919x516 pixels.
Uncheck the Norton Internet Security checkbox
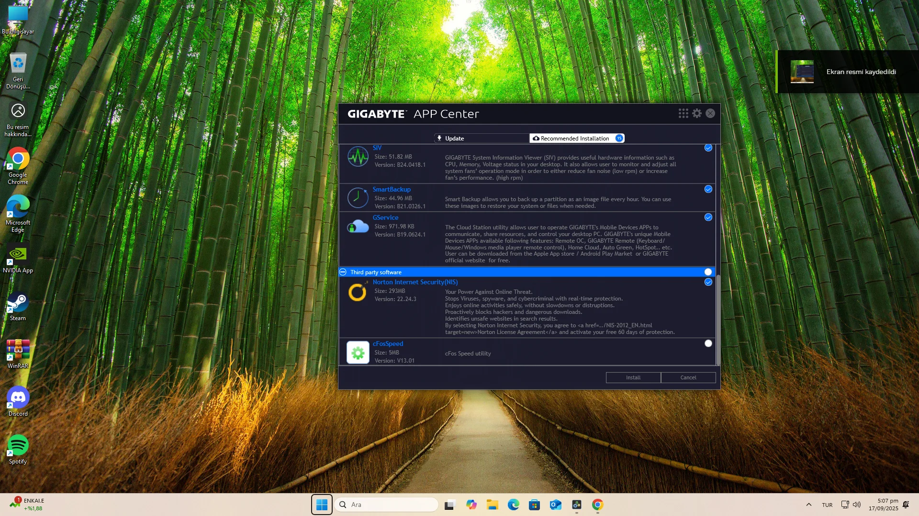tap(708, 282)
